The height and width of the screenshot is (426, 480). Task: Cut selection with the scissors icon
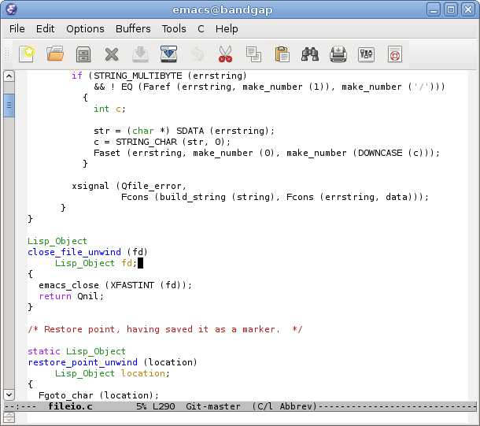point(225,54)
